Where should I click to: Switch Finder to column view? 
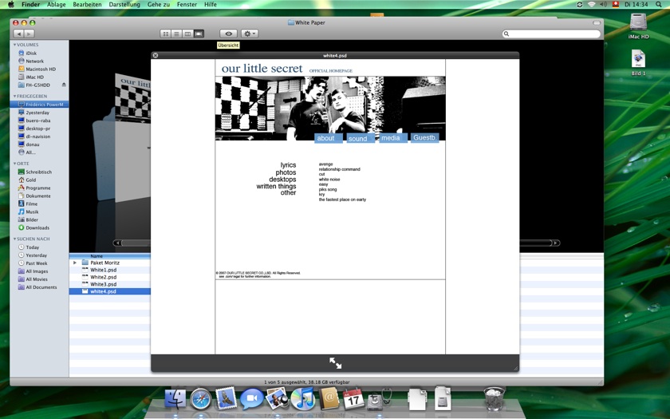pyautogui.click(x=187, y=34)
